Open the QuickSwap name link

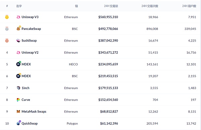click(x=29, y=123)
